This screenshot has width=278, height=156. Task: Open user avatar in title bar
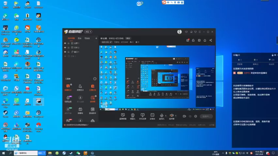[x=179, y=32]
